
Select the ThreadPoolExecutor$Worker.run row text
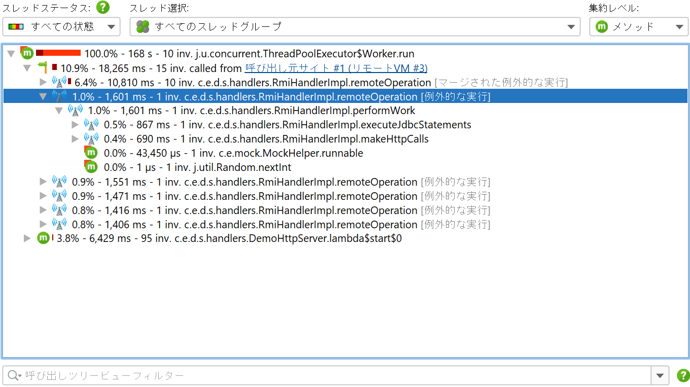[249, 54]
